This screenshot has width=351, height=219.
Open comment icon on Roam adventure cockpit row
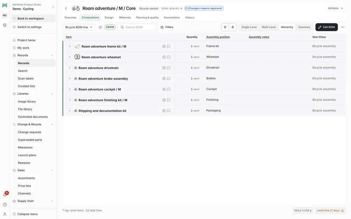click(168, 89)
